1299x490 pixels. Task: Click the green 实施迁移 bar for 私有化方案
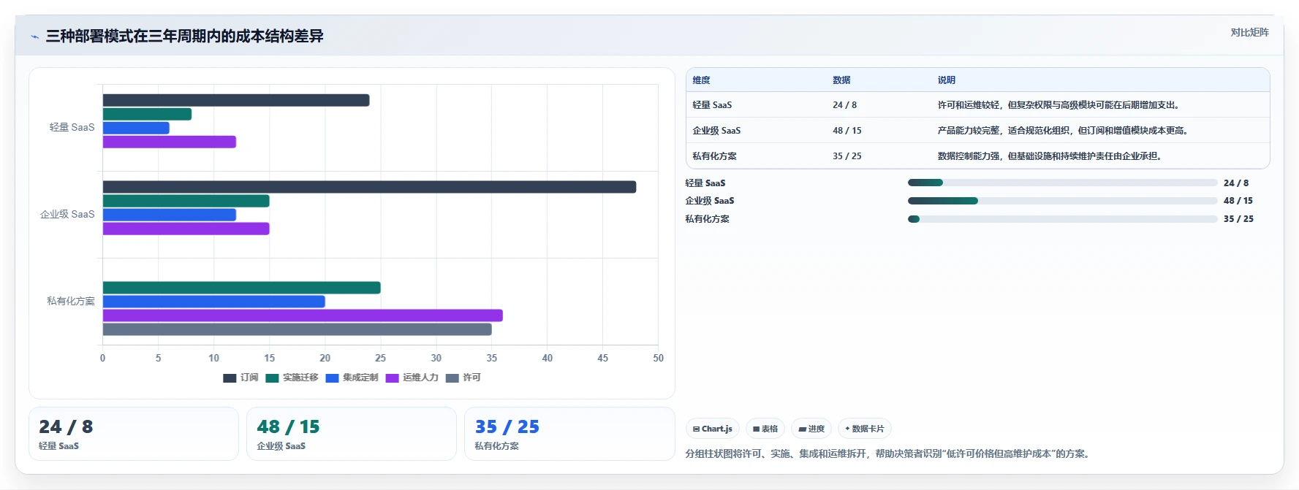point(241,288)
